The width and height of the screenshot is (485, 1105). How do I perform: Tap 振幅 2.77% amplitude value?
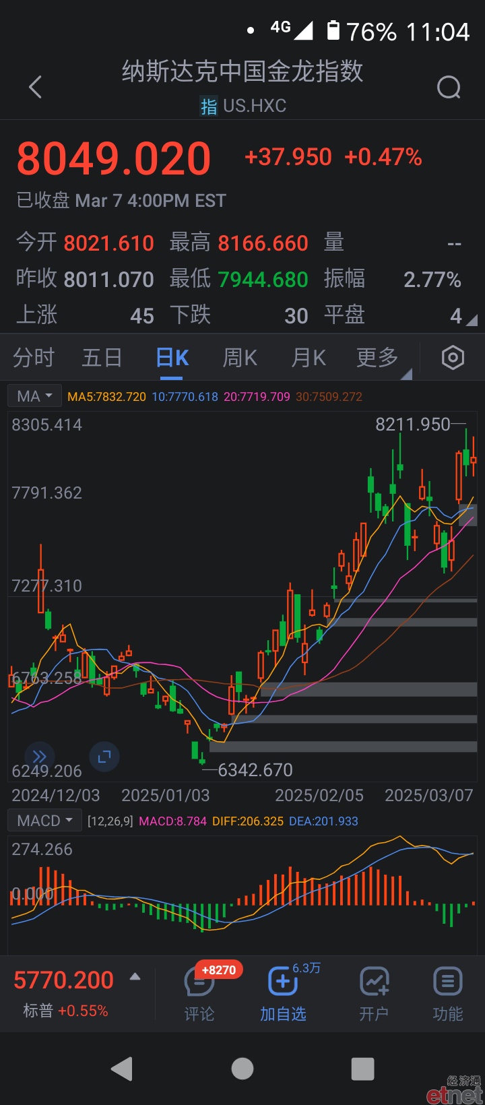[x=393, y=279]
